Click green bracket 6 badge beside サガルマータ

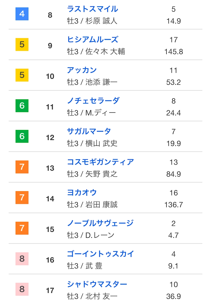[22, 136]
